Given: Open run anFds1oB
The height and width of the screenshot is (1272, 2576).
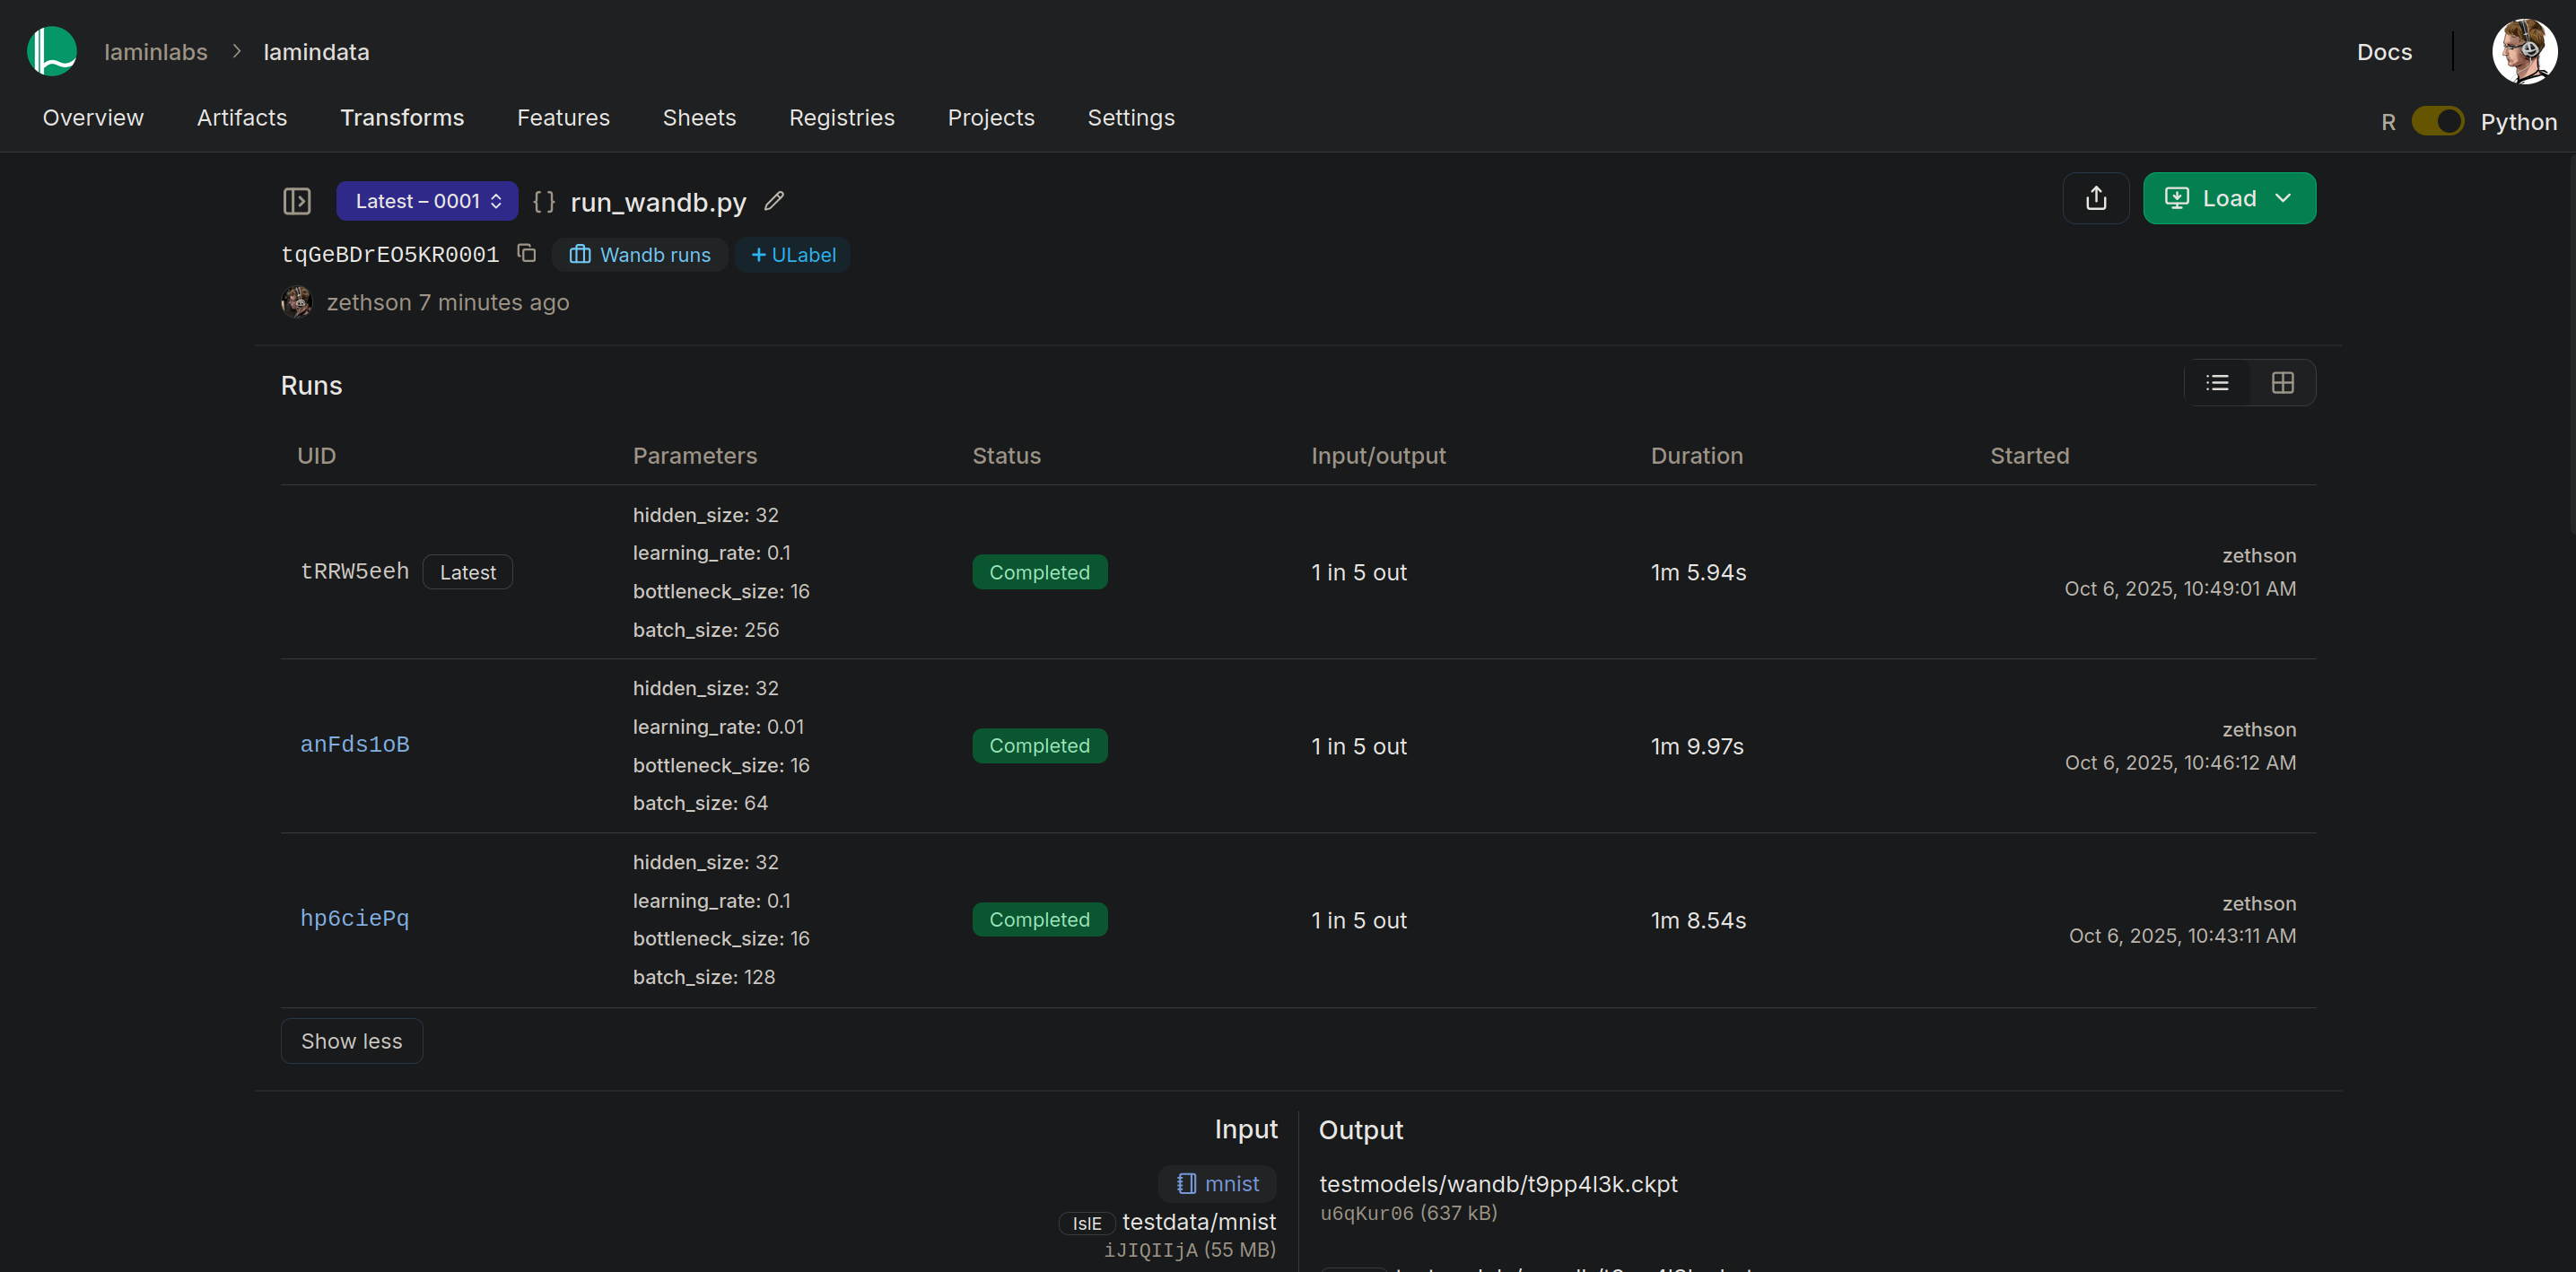Looking at the screenshot, I should [355, 744].
